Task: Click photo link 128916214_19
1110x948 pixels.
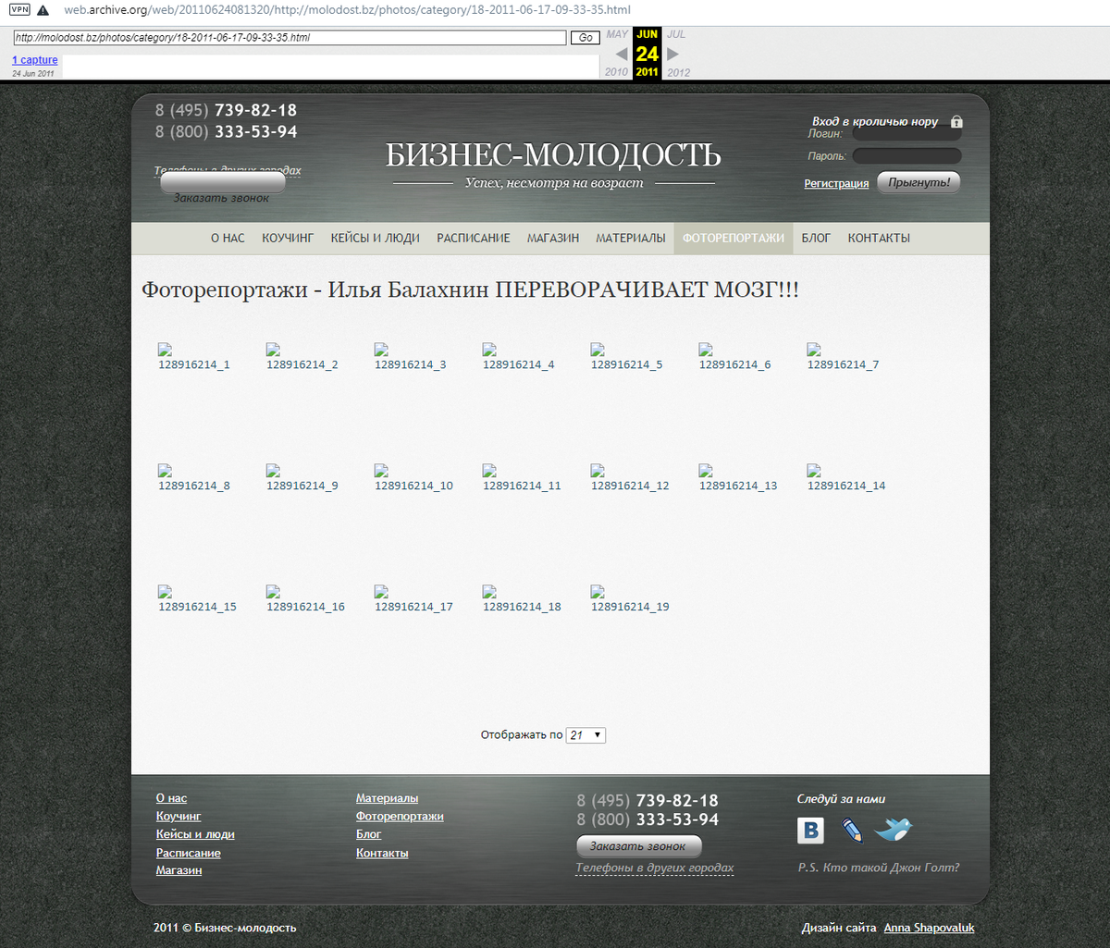Action: [630, 607]
